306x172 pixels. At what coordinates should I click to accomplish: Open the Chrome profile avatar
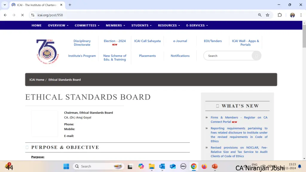pyautogui.click(x=292, y=15)
